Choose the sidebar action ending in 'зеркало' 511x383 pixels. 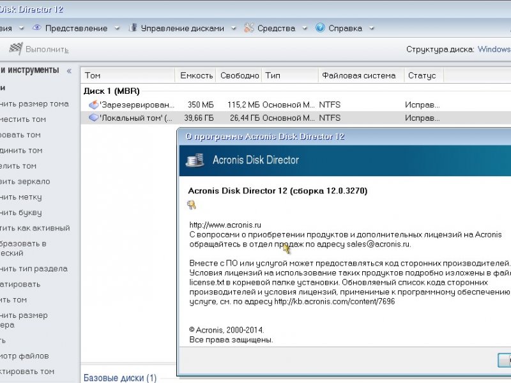(x=25, y=182)
